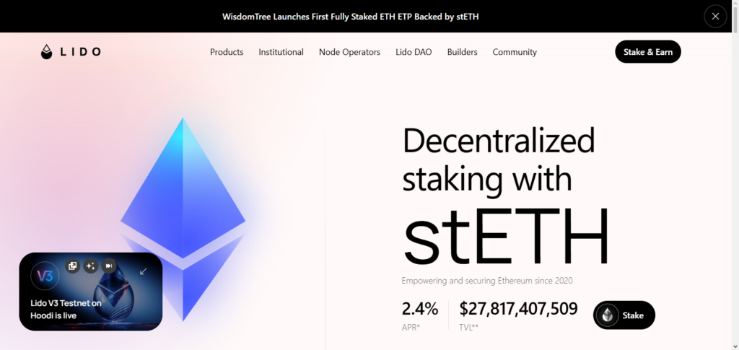Click the WisdomTree staked ETH ETP announcement
The height and width of the screenshot is (350, 739).
tap(350, 16)
